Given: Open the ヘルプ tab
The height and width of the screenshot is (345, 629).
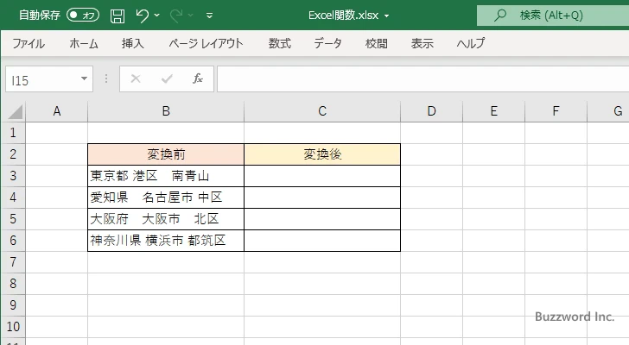Looking at the screenshot, I should (x=471, y=43).
